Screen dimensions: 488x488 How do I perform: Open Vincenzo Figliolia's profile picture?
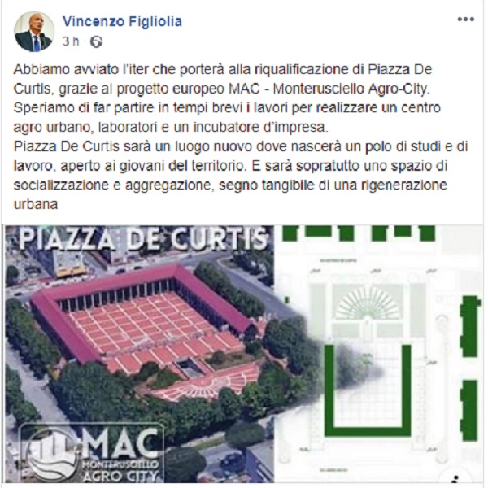(x=34, y=32)
